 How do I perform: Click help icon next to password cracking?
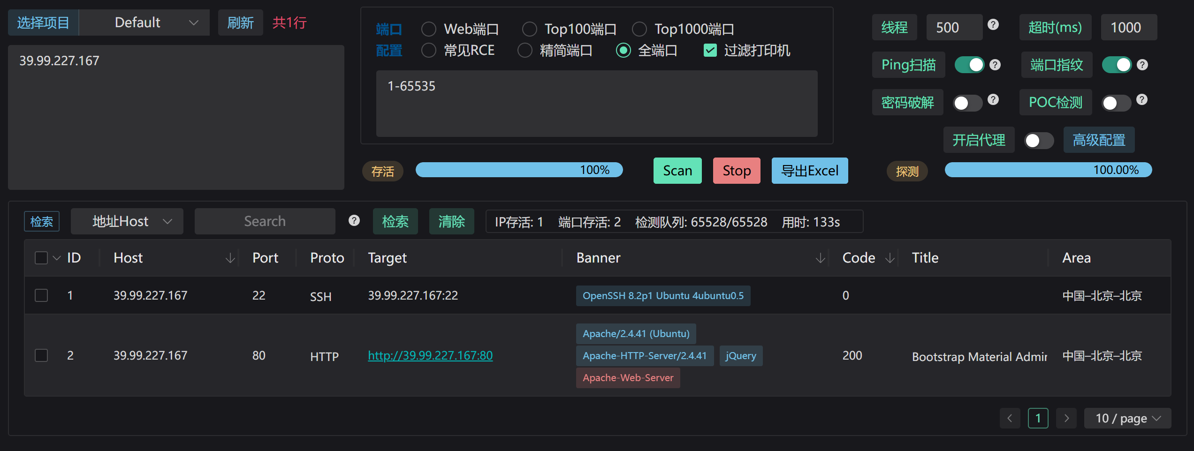(993, 99)
